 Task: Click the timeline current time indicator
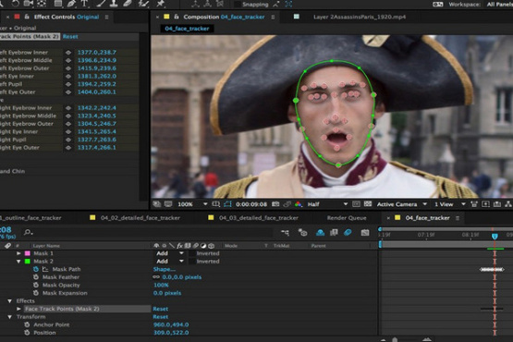[x=495, y=236]
